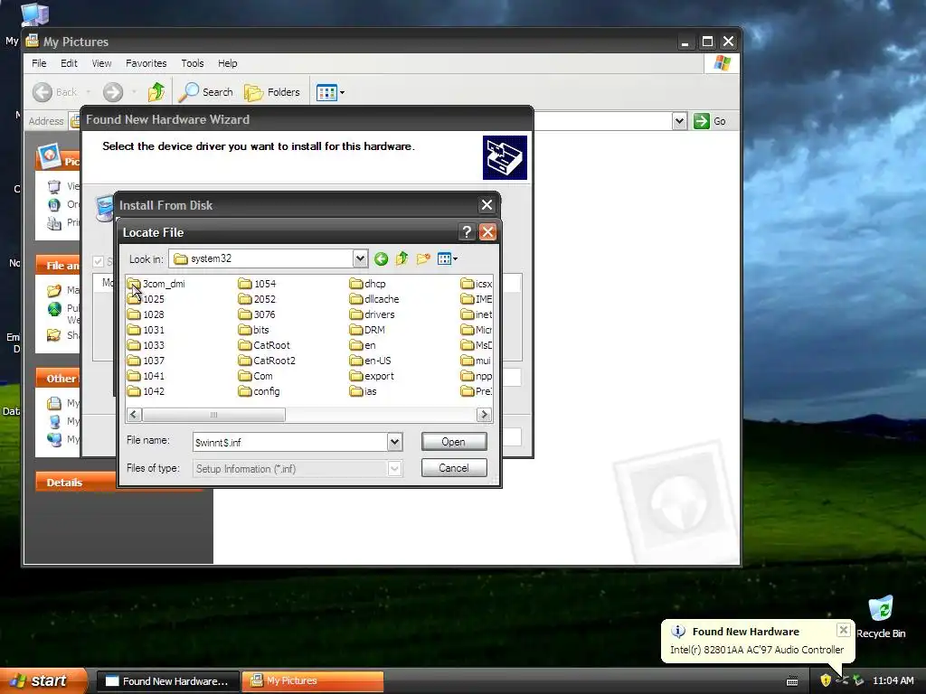Click the clock showing 11:04 AM

click(893, 680)
